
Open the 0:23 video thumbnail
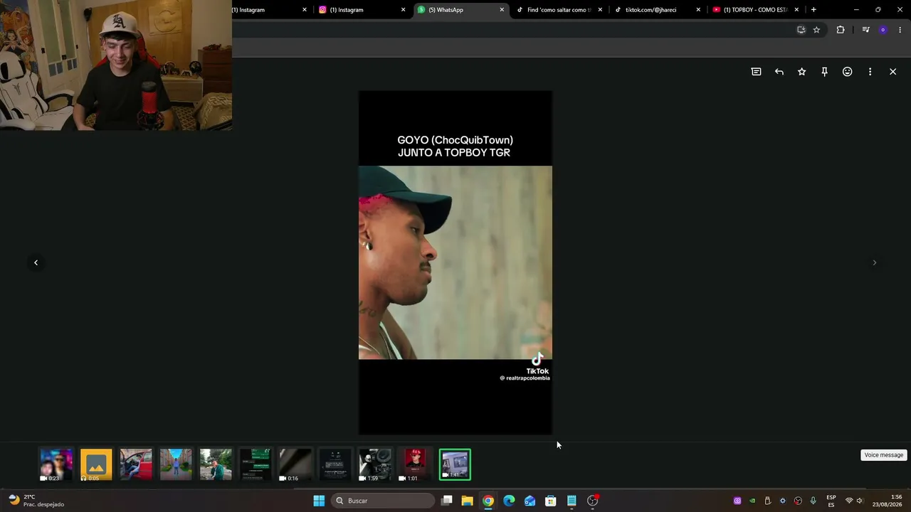click(x=56, y=464)
